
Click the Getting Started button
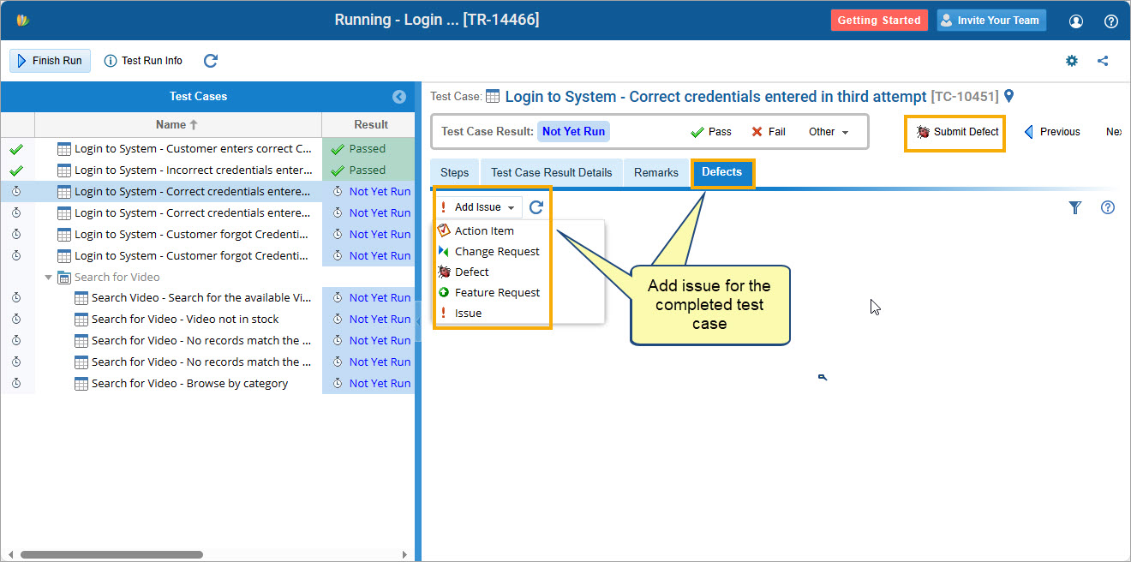tap(879, 21)
